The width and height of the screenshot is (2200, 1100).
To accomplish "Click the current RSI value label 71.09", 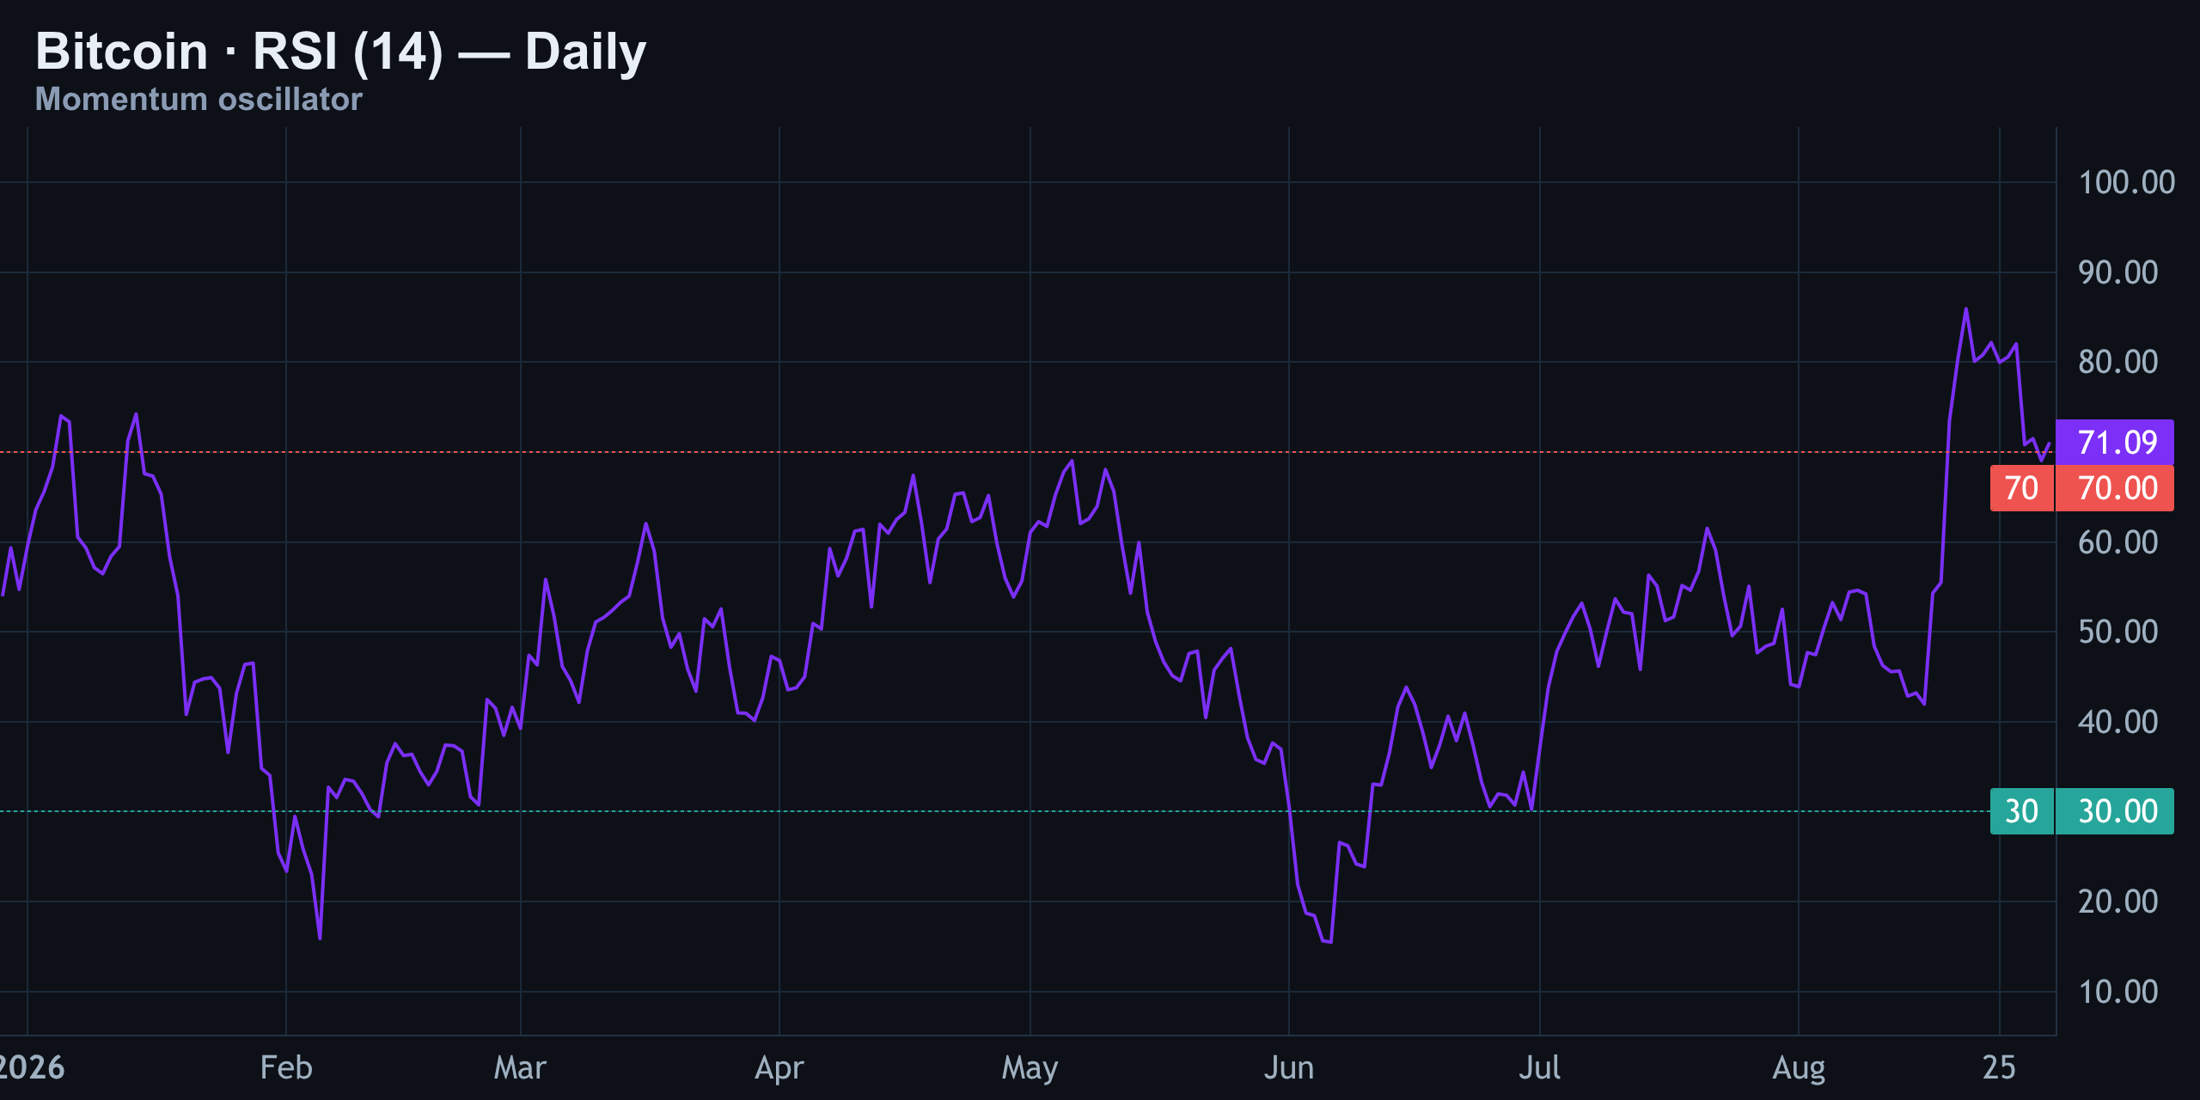I will coord(2114,443).
